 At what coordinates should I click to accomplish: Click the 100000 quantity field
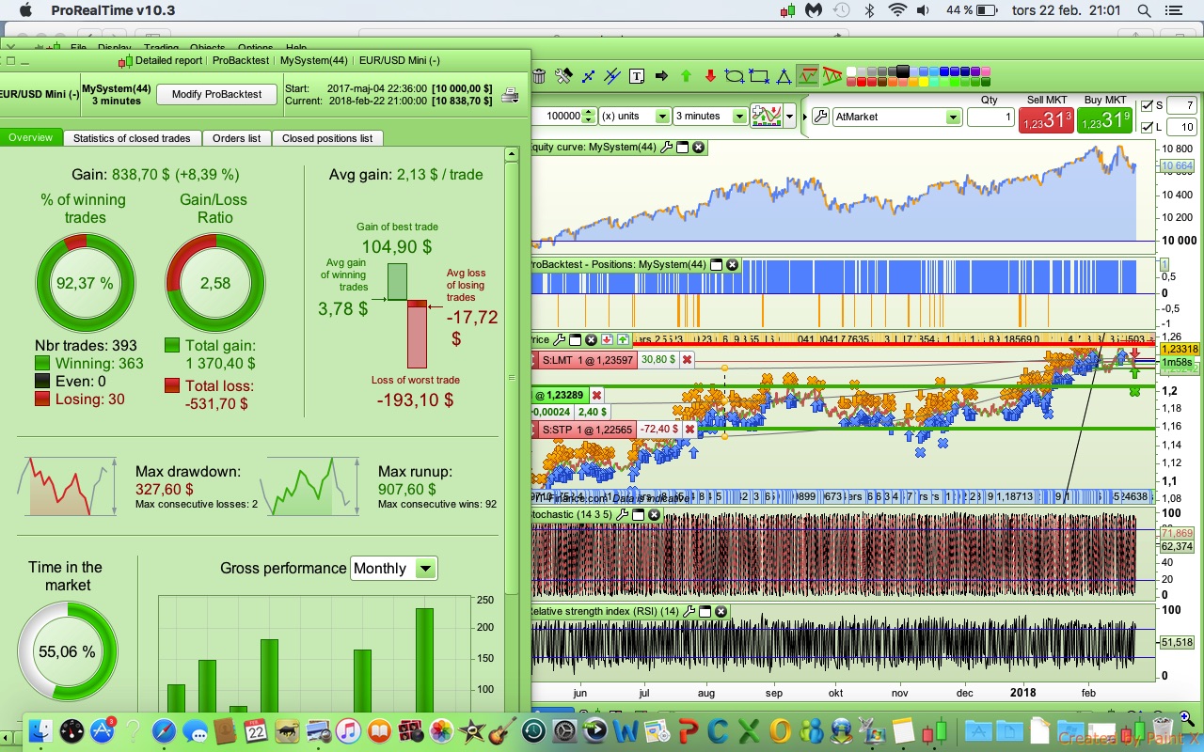pyautogui.click(x=558, y=117)
